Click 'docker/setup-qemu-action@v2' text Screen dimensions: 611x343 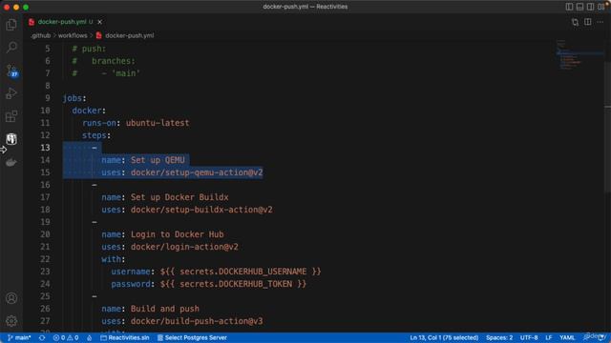click(x=197, y=172)
